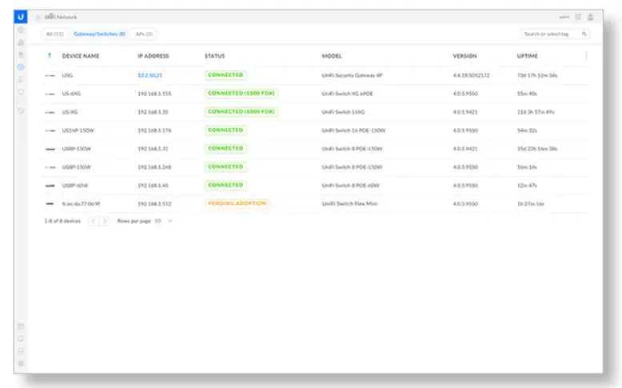The height and width of the screenshot is (388, 622).
Task: Switch to the APs tab
Action: pos(144,34)
